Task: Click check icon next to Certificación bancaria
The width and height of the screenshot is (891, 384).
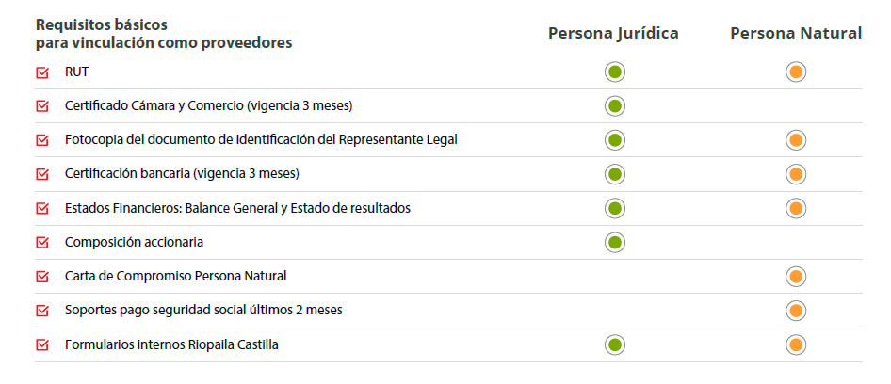Action: point(42,174)
